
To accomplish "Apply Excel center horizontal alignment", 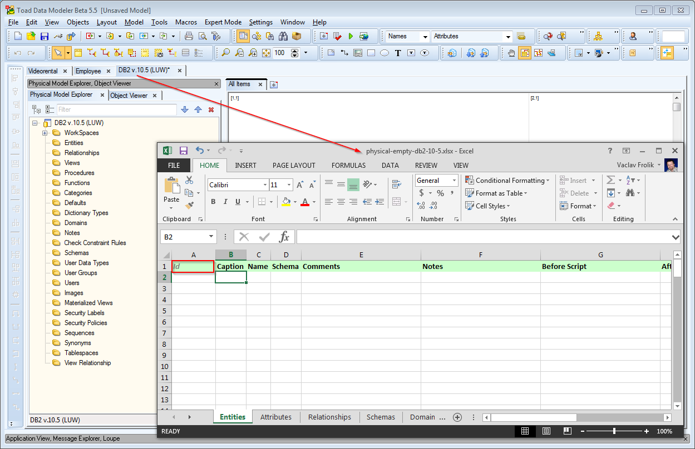I will click(x=341, y=202).
